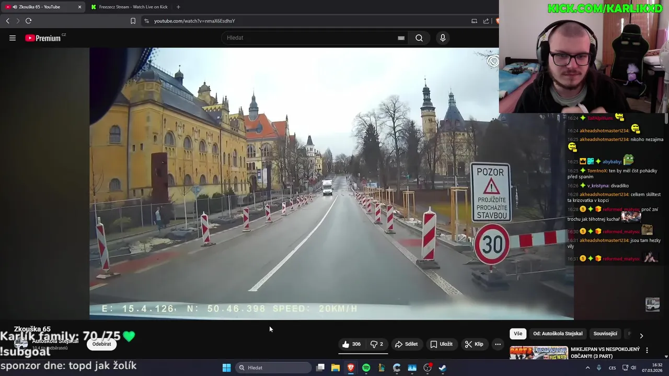The image size is (669, 376).
Task: Open File Explorer from taskbar
Action: (336, 368)
